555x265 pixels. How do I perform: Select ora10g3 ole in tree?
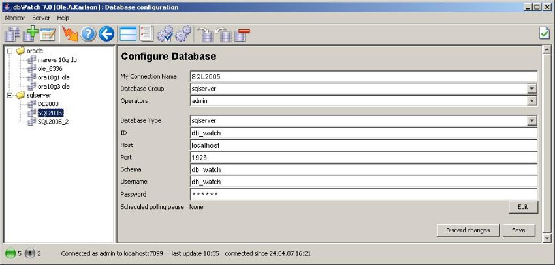54,87
